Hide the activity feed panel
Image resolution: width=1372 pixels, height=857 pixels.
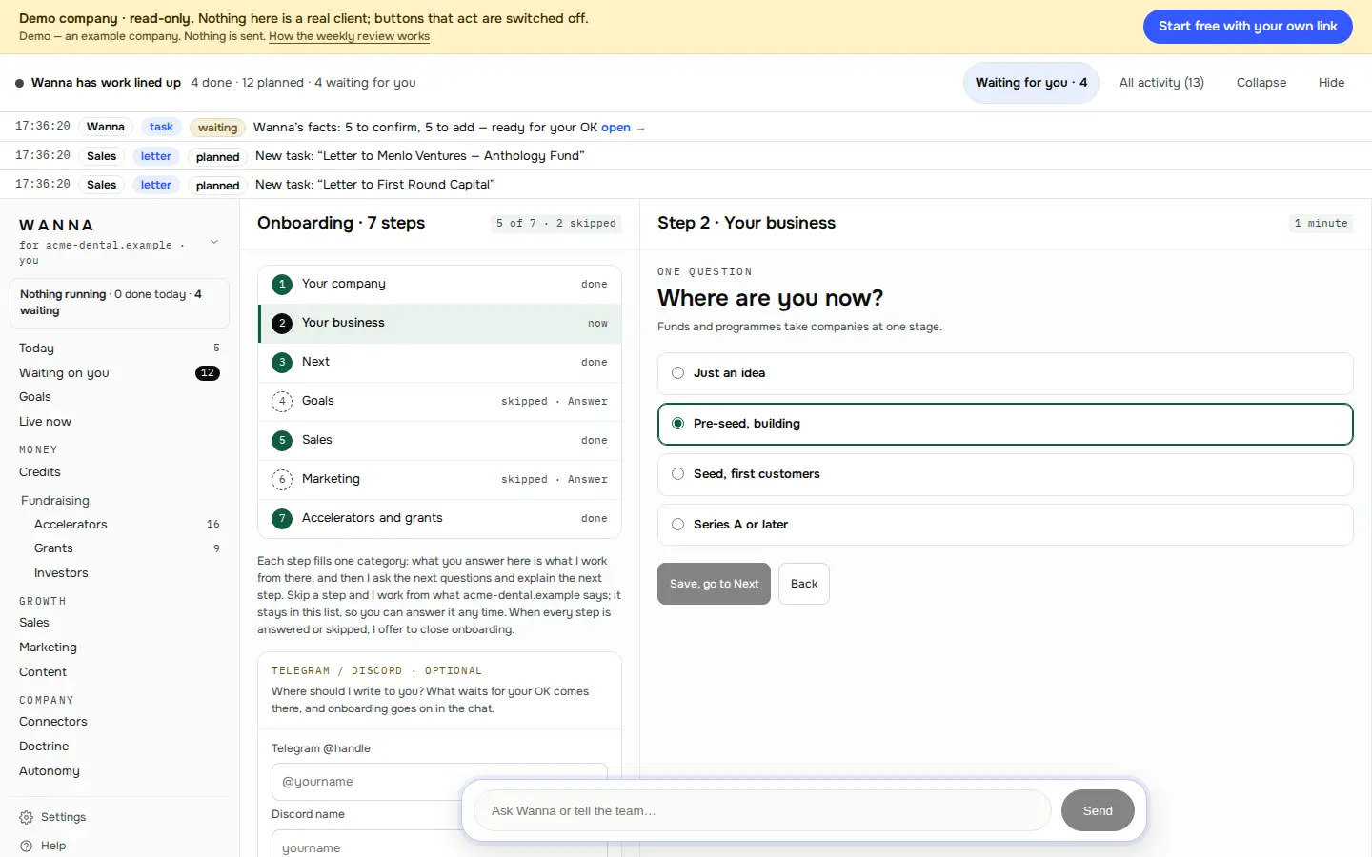[1331, 83]
